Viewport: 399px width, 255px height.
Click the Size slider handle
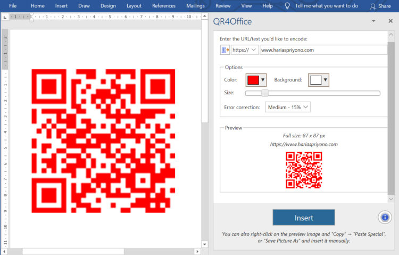pos(265,93)
